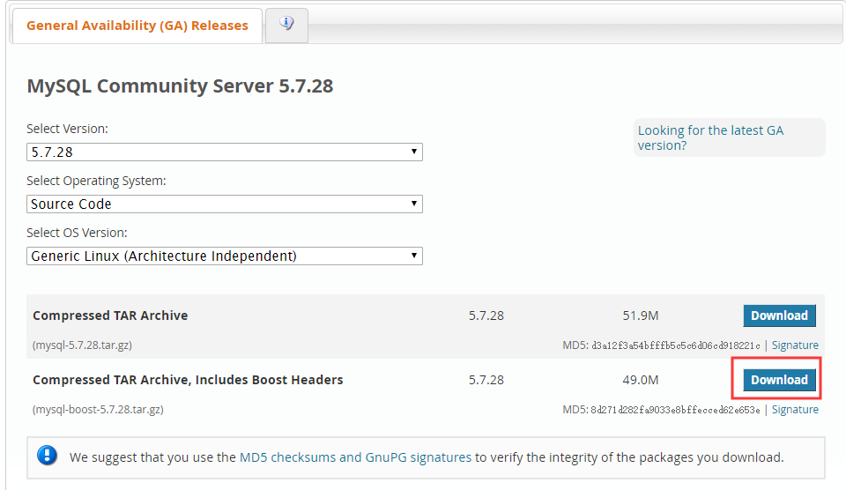Viewport: 846px width, 490px height.
Task: Click the 51.9M file size value
Action: [x=641, y=316]
